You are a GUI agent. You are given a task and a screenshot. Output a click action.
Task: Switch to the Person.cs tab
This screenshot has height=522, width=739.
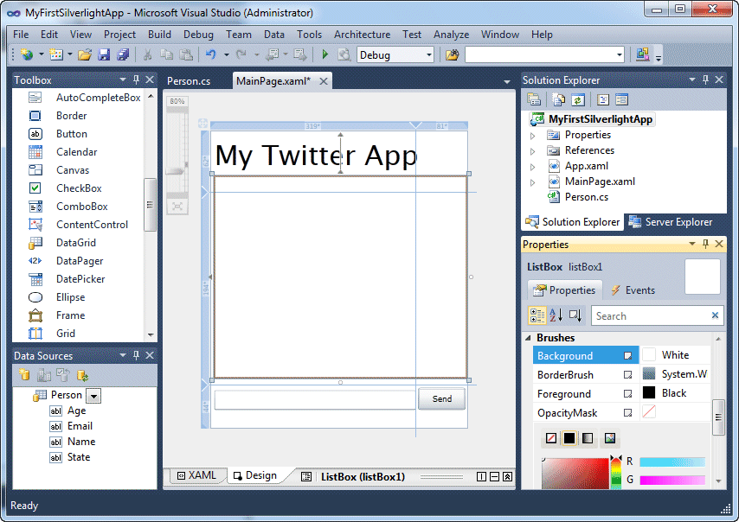tap(189, 81)
